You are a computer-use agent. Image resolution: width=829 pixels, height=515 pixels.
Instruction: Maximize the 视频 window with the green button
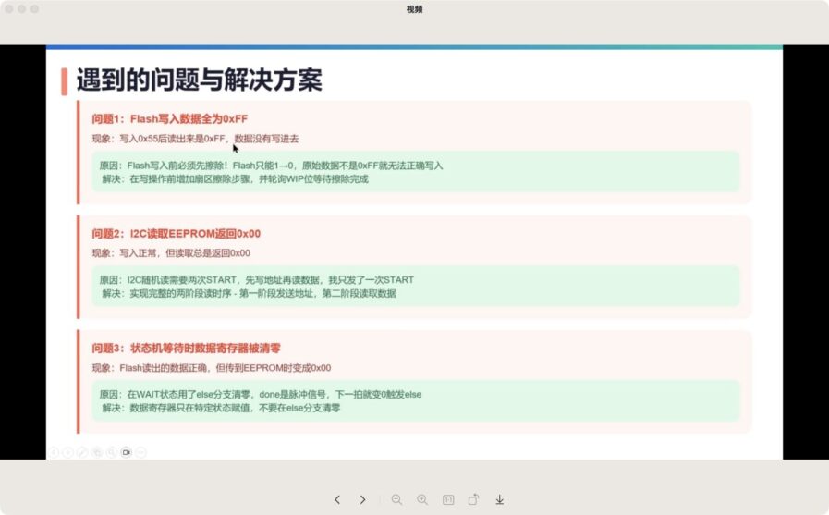point(34,9)
